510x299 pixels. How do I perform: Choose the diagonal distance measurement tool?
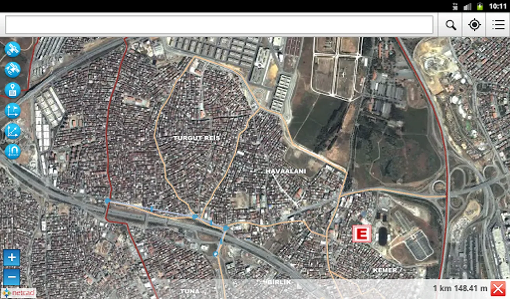(x=13, y=131)
